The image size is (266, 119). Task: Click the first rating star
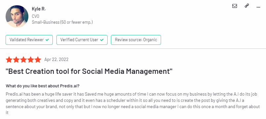9,60
